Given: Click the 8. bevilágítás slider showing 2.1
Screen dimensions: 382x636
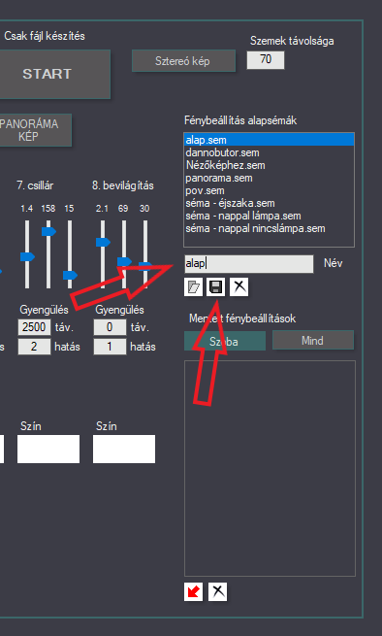Looking at the screenshot, I should click(x=103, y=254).
